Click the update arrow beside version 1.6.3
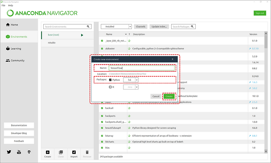The width and height of the screenshot is (271, 163). (x=250, y=82)
